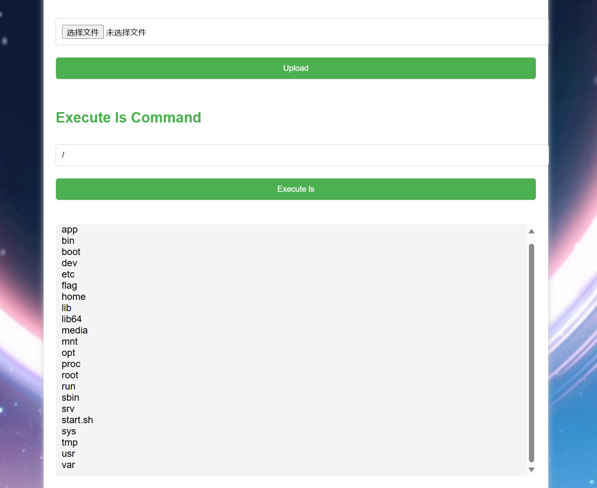Click the "flag" entry in output
Image resolution: width=597 pixels, height=488 pixels.
click(69, 285)
